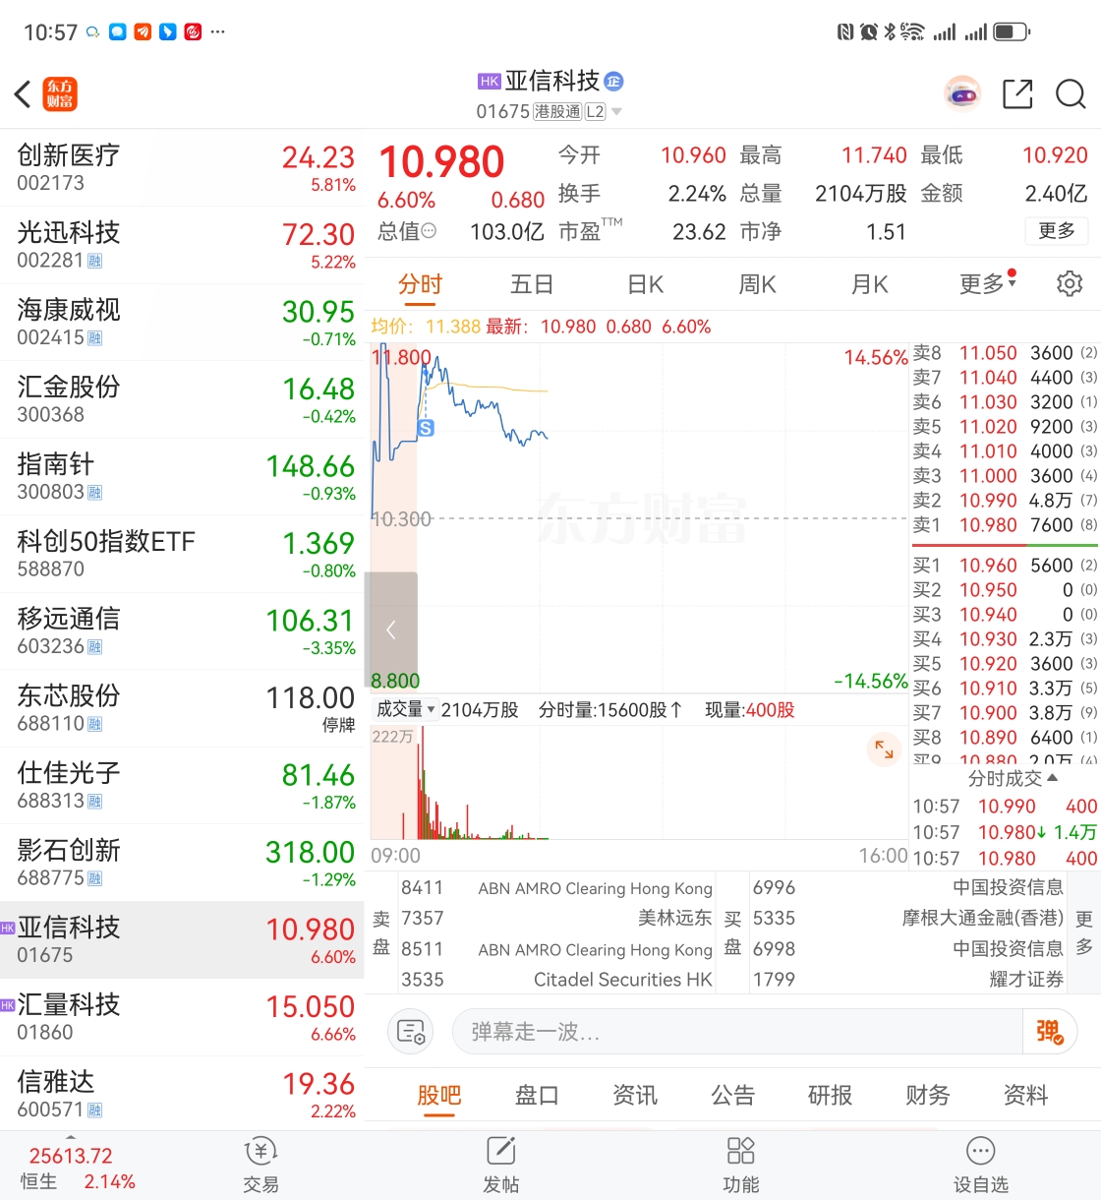Screen dimensions: 1101x1200
Task: Open 股吧 forum tab
Action: tap(439, 1096)
